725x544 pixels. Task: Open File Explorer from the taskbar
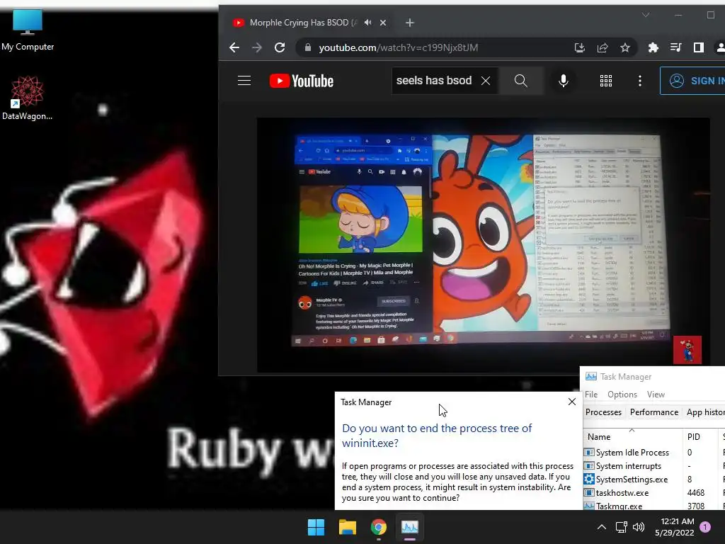pyautogui.click(x=347, y=527)
